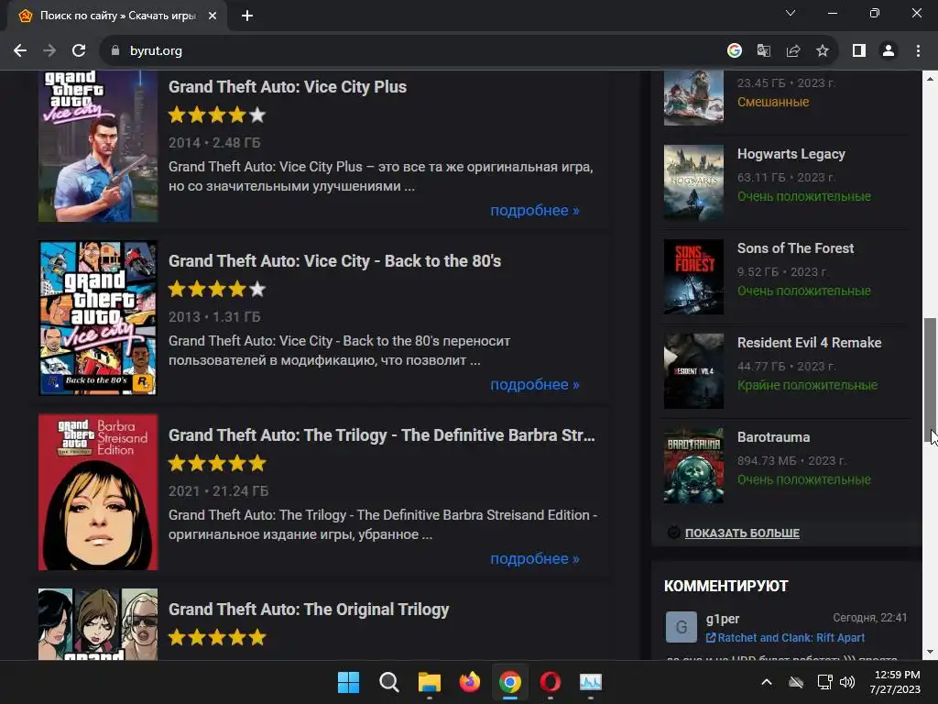Image resolution: width=938 pixels, height=704 pixels.
Task: Click the Chrome taskbar icon
Action: 509,682
